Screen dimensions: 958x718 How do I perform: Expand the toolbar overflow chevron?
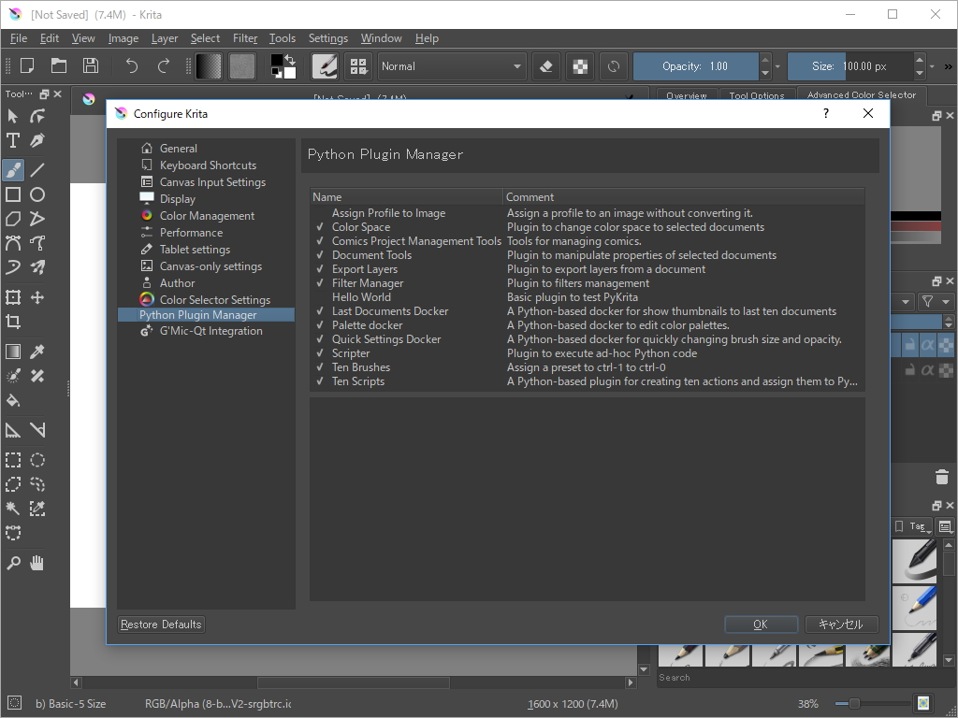pos(949,66)
